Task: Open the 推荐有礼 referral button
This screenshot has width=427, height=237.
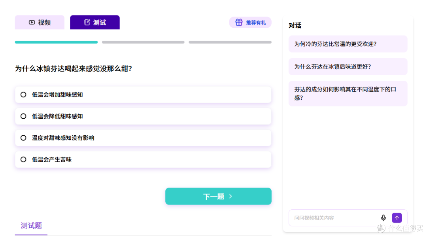Action: [x=250, y=22]
